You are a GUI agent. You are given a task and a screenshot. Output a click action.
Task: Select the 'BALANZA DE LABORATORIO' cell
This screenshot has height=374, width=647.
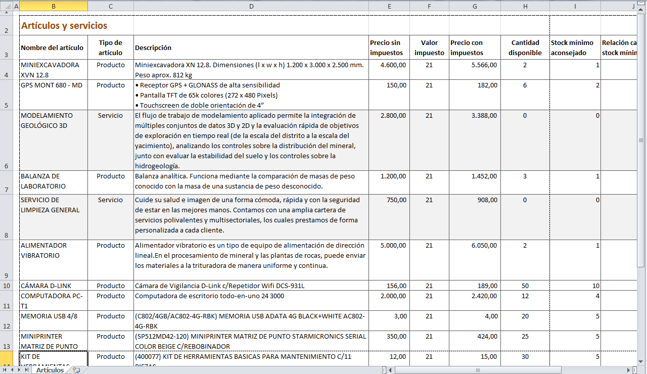click(54, 182)
